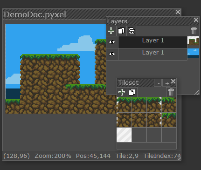Add a new tile in Tileset panel
Viewport: 201px width, 170px height.
122,92
